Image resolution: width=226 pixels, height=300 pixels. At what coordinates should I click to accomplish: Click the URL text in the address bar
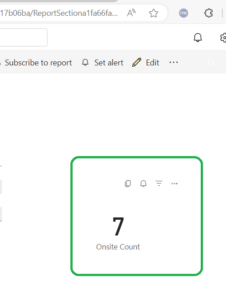pyautogui.click(x=59, y=13)
